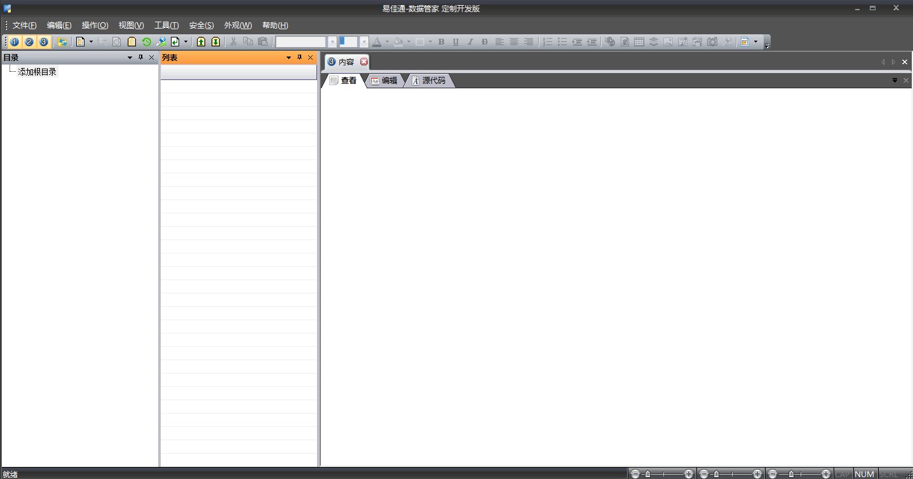Open the 安全(S) menu
This screenshot has height=479, width=913.
pos(201,25)
